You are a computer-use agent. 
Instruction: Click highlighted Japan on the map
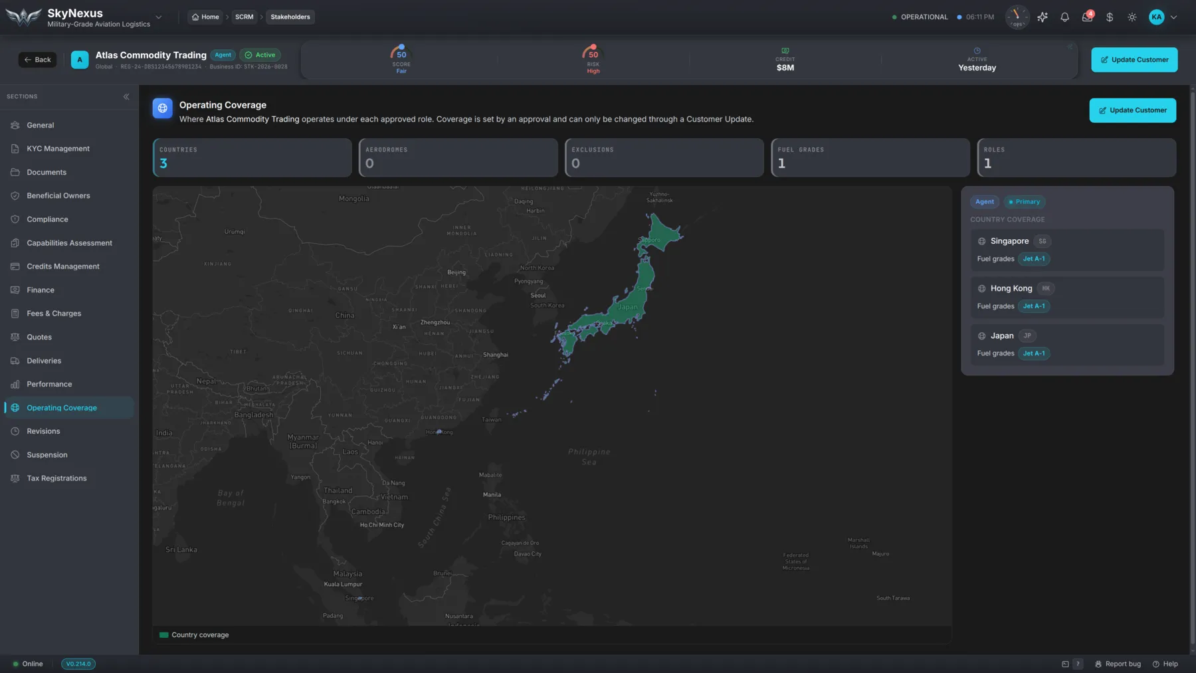628,307
